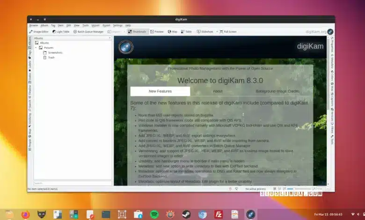Open the Image Editor

[39, 32]
